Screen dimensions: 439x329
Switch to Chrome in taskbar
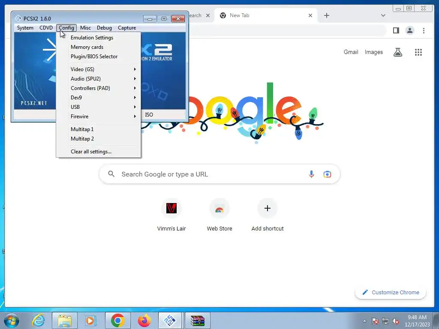pyautogui.click(x=117, y=320)
